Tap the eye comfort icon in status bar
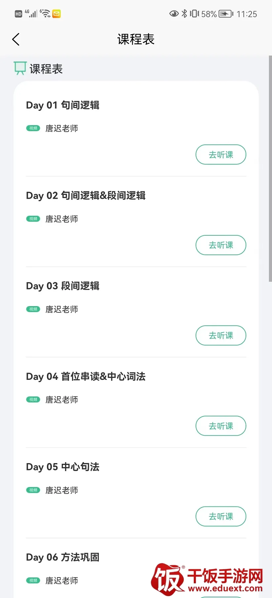 (x=174, y=14)
